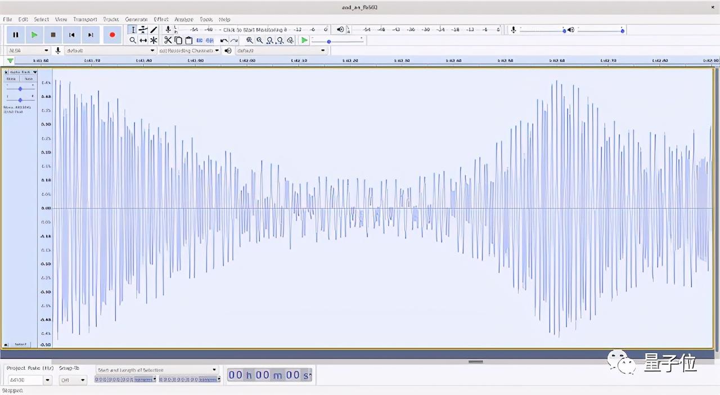Select the Draw pencil tool

click(x=154, y=30)
